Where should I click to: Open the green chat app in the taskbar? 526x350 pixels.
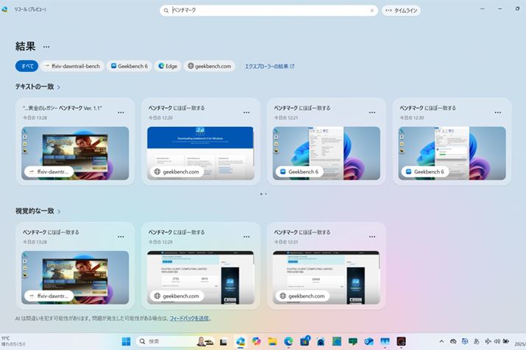coord(353,341)
